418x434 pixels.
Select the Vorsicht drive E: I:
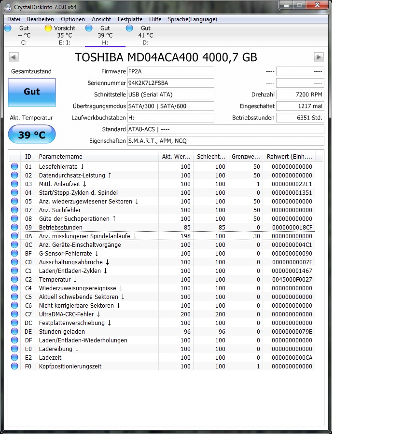point(65,35)
